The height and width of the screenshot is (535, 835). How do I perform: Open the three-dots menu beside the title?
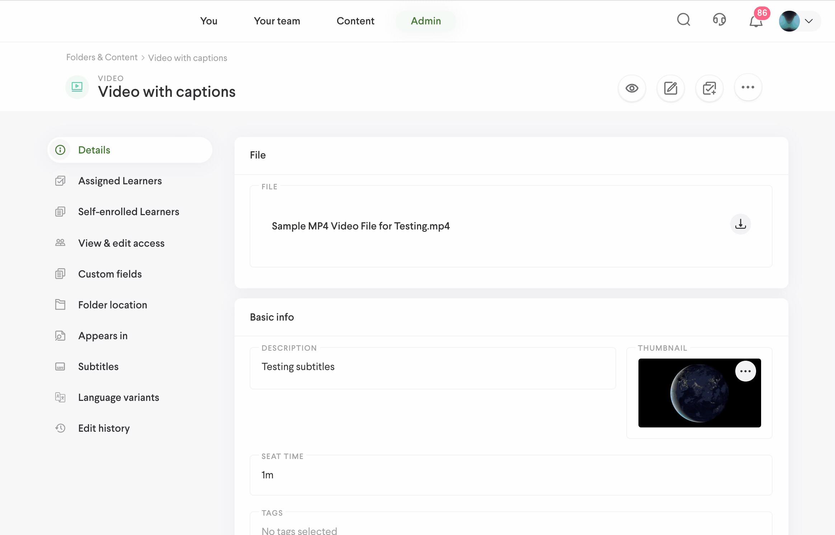click(x=748, y=87)
